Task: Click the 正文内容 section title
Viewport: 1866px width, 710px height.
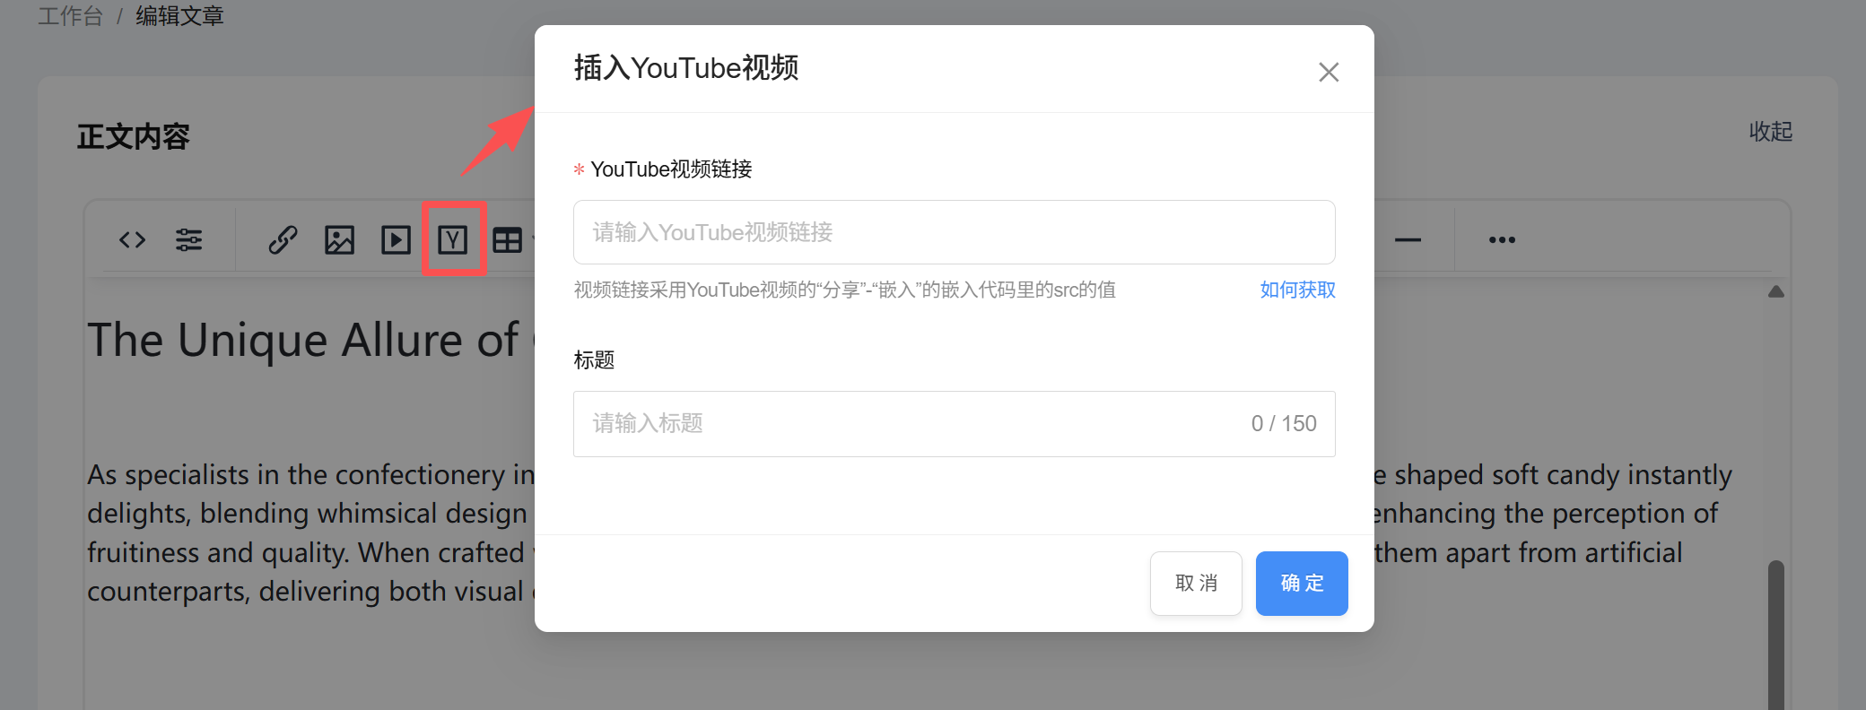Action: pyautogui.click(x=133, y=136)
